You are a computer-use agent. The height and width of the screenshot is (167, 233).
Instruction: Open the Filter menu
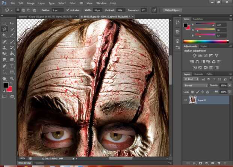click(73, 3)
